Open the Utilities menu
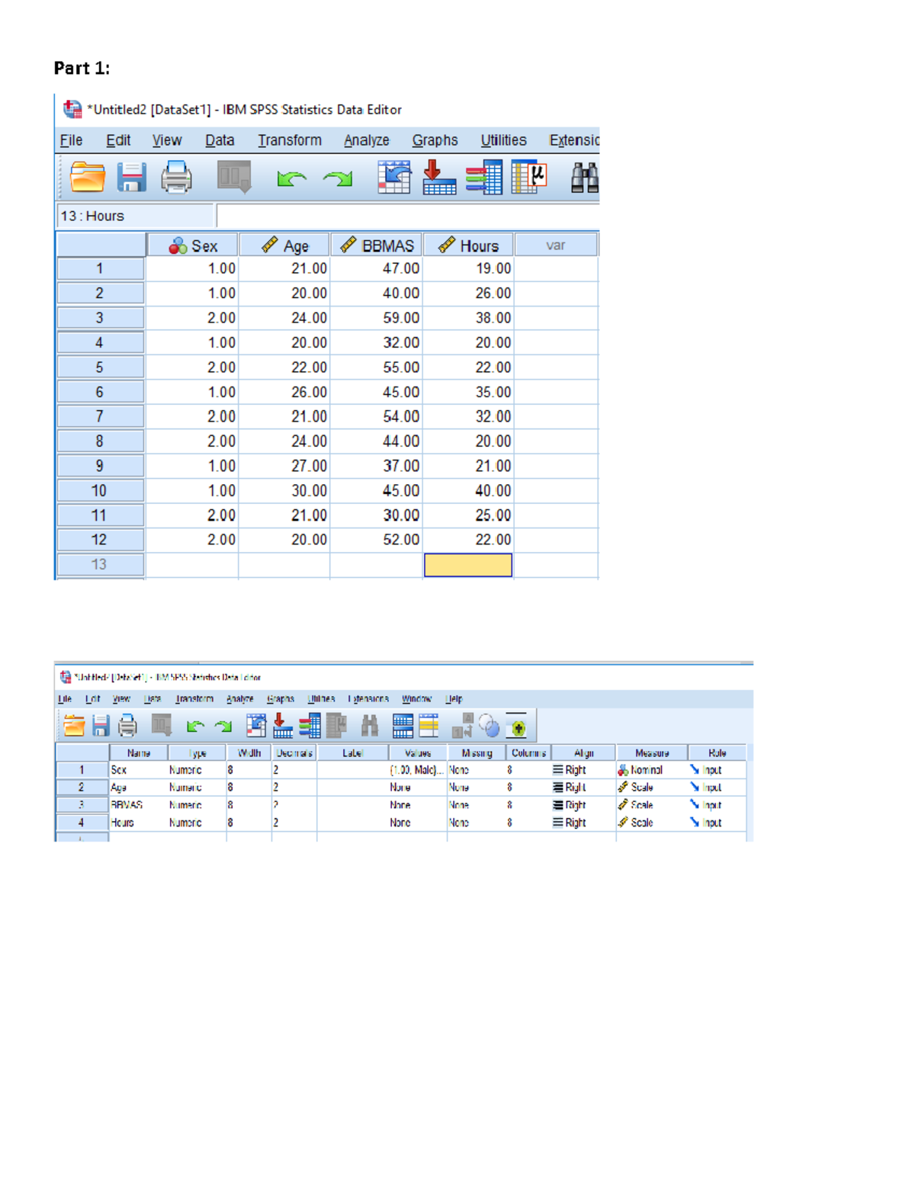This screenshot has width=915, height=1184. pyautogui.click(x=503, y=140)
